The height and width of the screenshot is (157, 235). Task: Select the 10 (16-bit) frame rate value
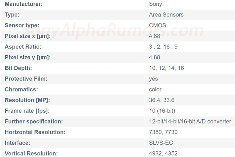[162, 111]
